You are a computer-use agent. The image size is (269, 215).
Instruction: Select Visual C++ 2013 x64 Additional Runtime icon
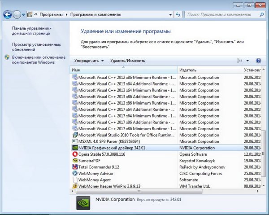coord(75,84)
